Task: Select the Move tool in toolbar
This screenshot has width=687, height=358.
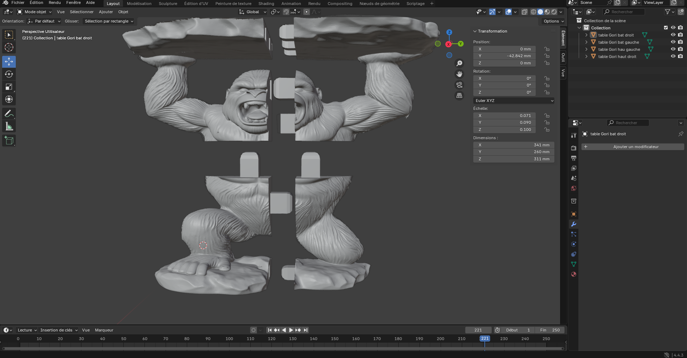Action: point(9,62)
